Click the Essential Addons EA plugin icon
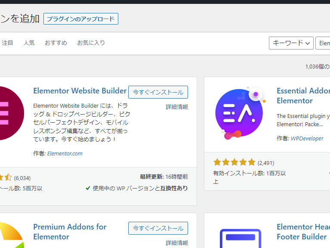This screenshot has width=330, height=248. pos(240,113)
